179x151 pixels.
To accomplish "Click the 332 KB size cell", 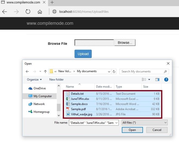I will (x=155, y=109).
